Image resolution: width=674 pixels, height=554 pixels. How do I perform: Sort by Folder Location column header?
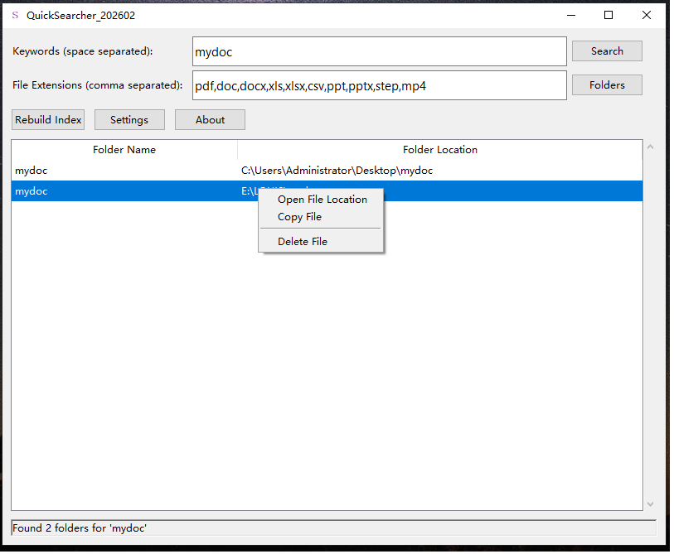(x=439, y=149)
